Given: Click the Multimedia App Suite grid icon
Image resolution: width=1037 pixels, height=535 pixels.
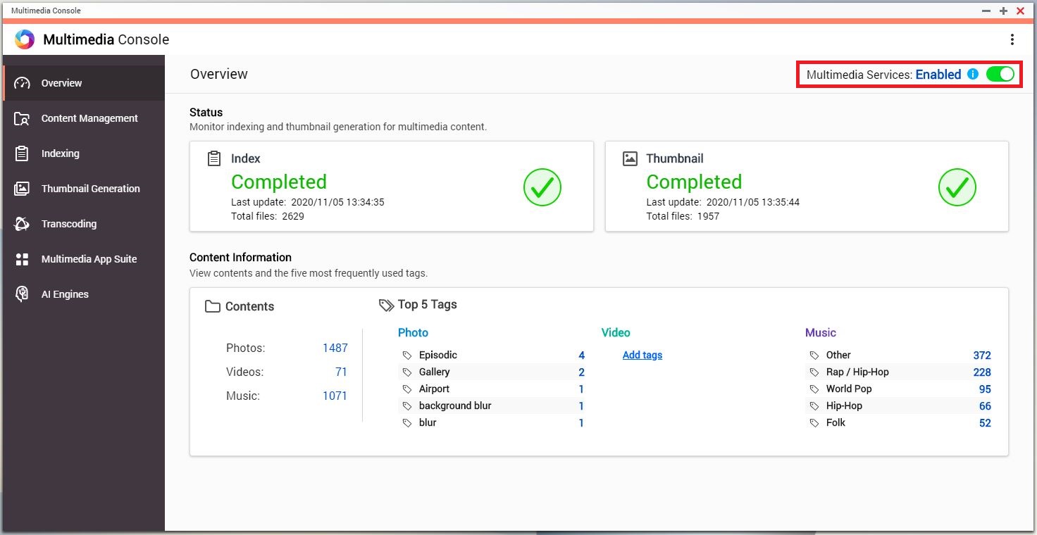Looking at the screenshot, I should pyautogui.click(x=22, y=259).
